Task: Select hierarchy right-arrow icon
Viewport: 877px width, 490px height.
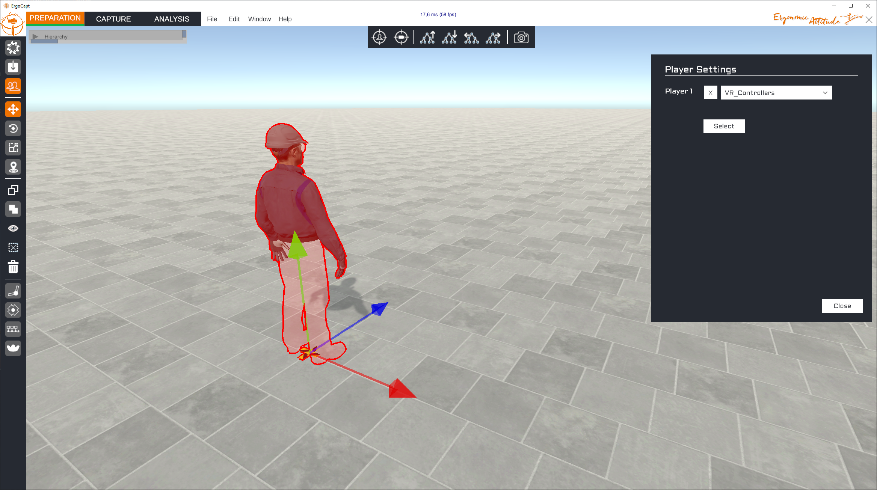Action: [493, 37]
